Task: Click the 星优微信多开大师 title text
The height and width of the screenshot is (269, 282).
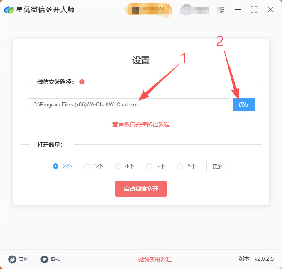Action: click(45, 10)
